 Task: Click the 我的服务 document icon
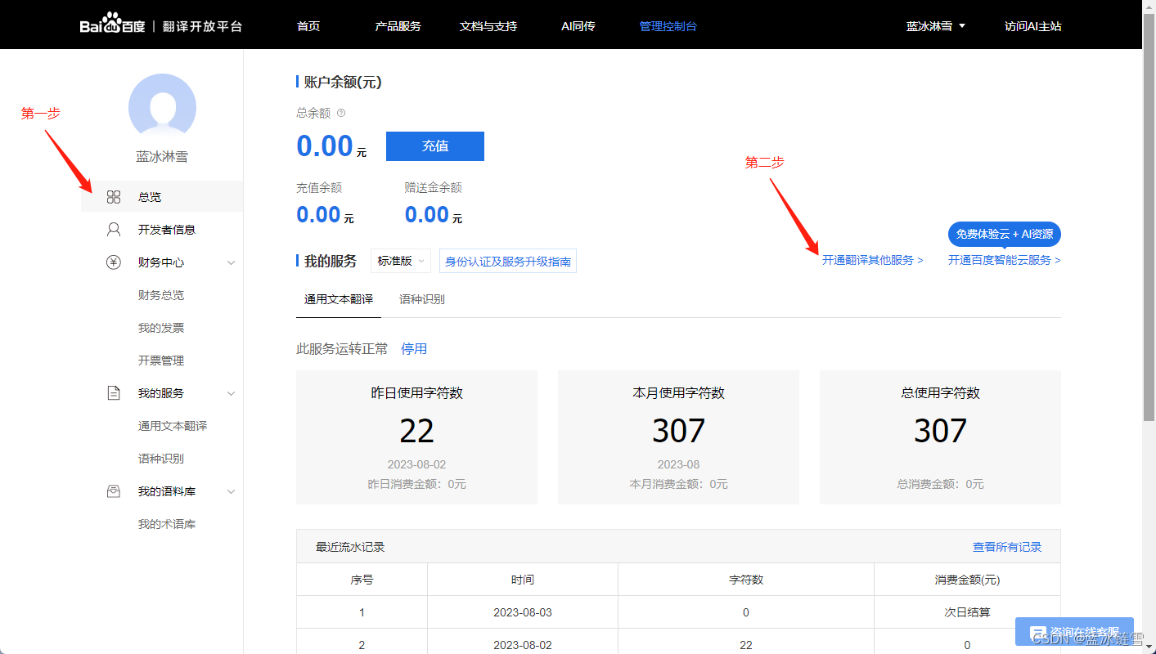[114, 393]
